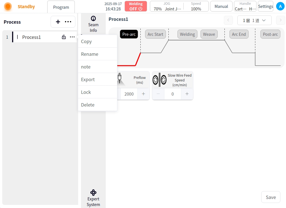Open the Handle coordinate selector
The image size is (286, 208).
(245, 6)
